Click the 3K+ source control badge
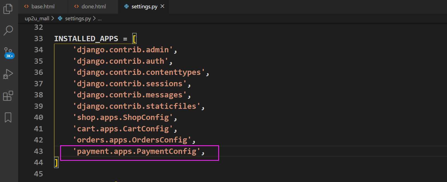447x182 pixels. 9,56
